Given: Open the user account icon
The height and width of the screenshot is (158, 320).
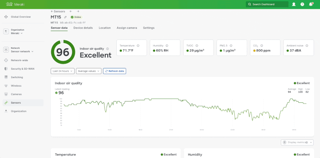Looking at the screenshot, I should 294,4.
